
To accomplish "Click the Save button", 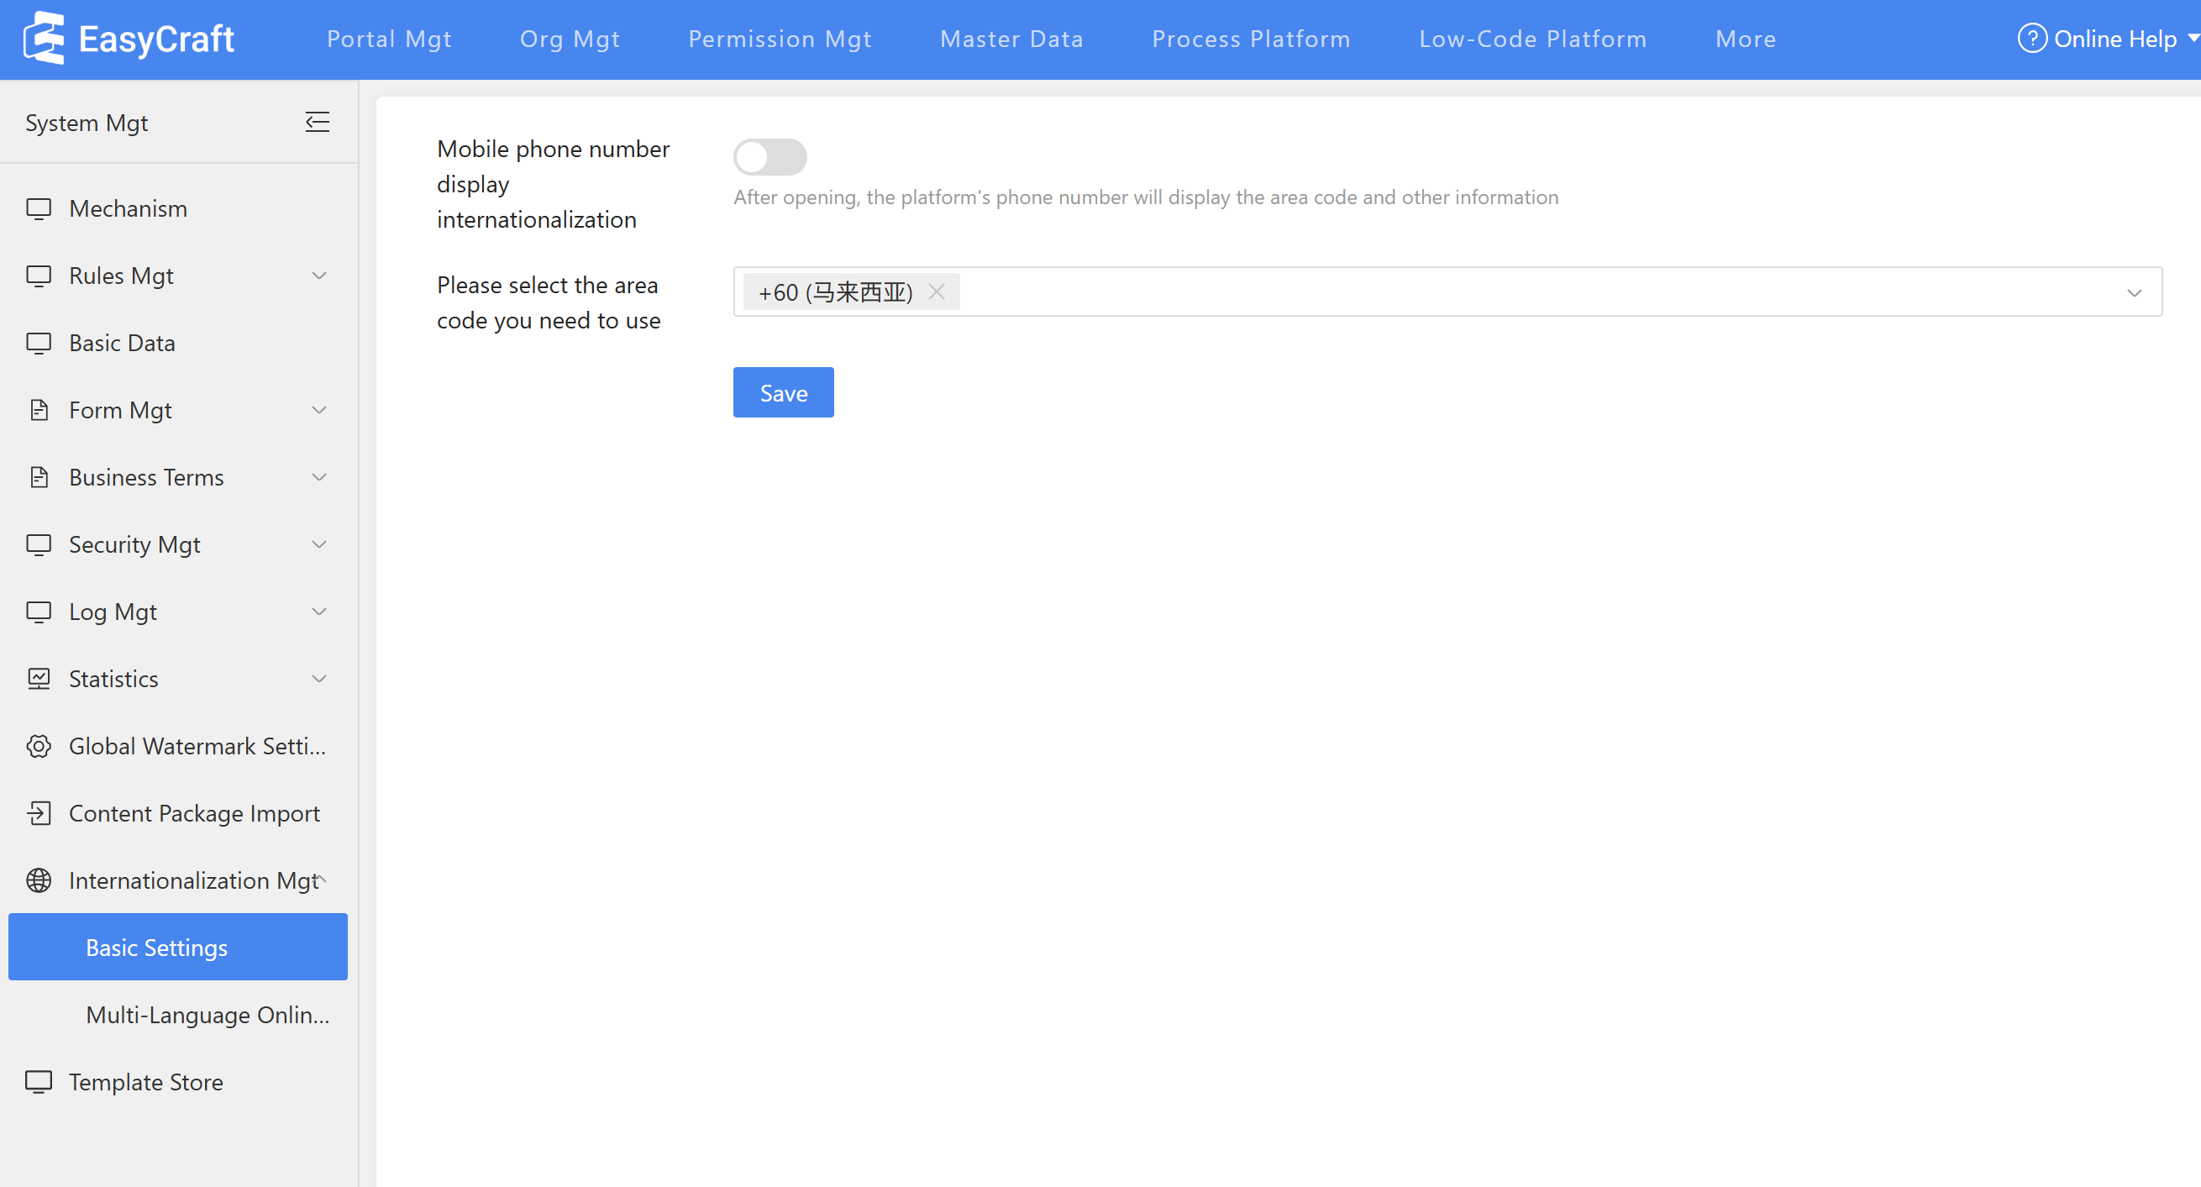I will tap(783, 392).
